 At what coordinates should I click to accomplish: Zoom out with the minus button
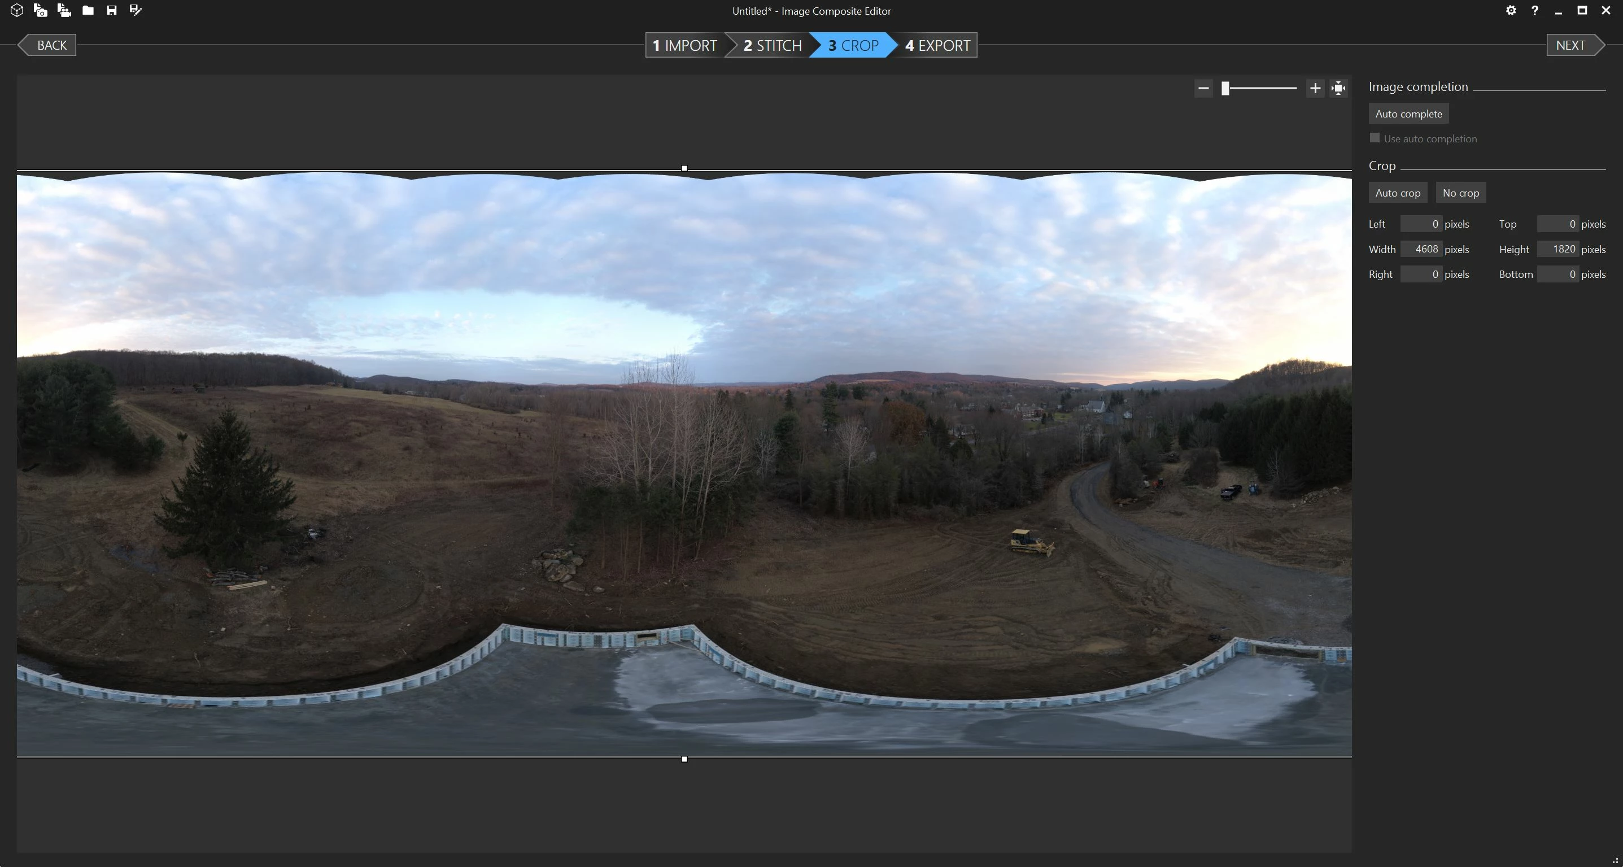coord(1203,88)
